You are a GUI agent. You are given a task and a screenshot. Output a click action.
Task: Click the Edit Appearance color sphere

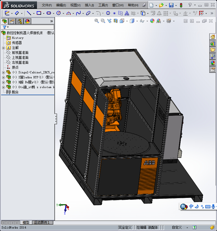[152, 21]
